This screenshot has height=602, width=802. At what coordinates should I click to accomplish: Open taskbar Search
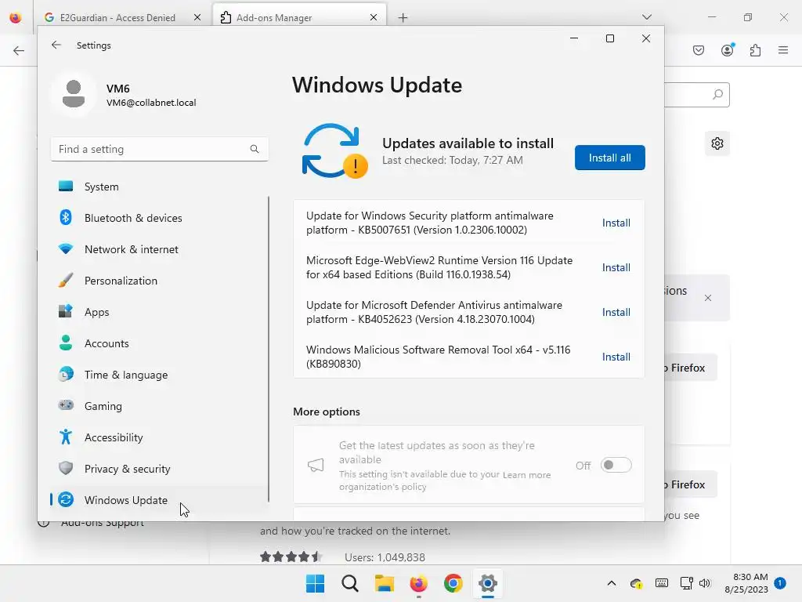[350, 583]
